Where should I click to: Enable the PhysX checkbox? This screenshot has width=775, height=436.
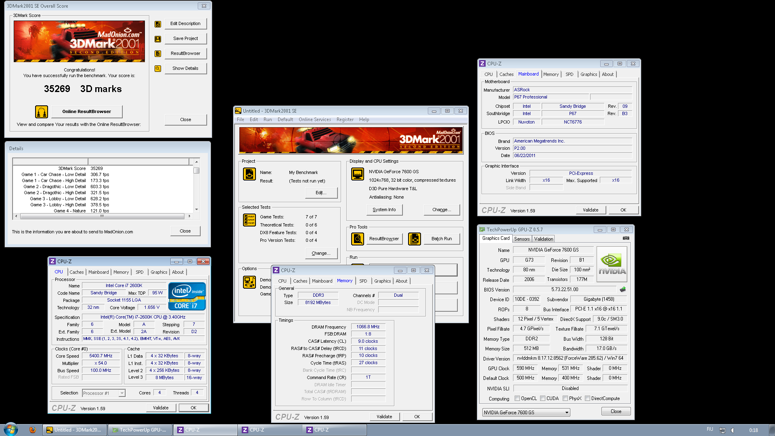pyautogui.click(x=565, y=398)
